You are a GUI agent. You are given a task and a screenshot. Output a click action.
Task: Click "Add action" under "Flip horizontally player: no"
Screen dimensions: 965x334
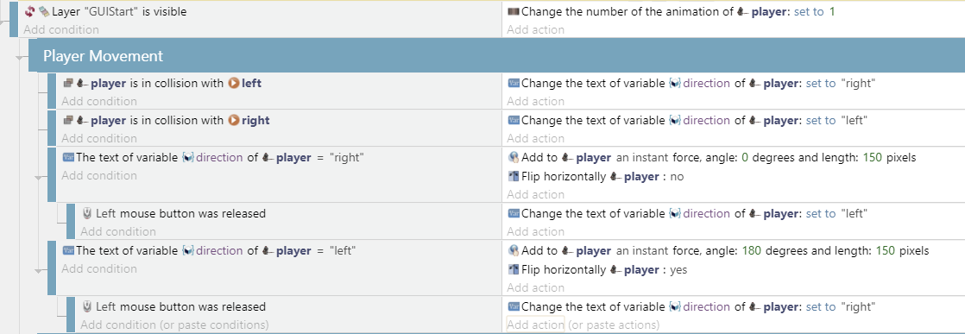535,194
